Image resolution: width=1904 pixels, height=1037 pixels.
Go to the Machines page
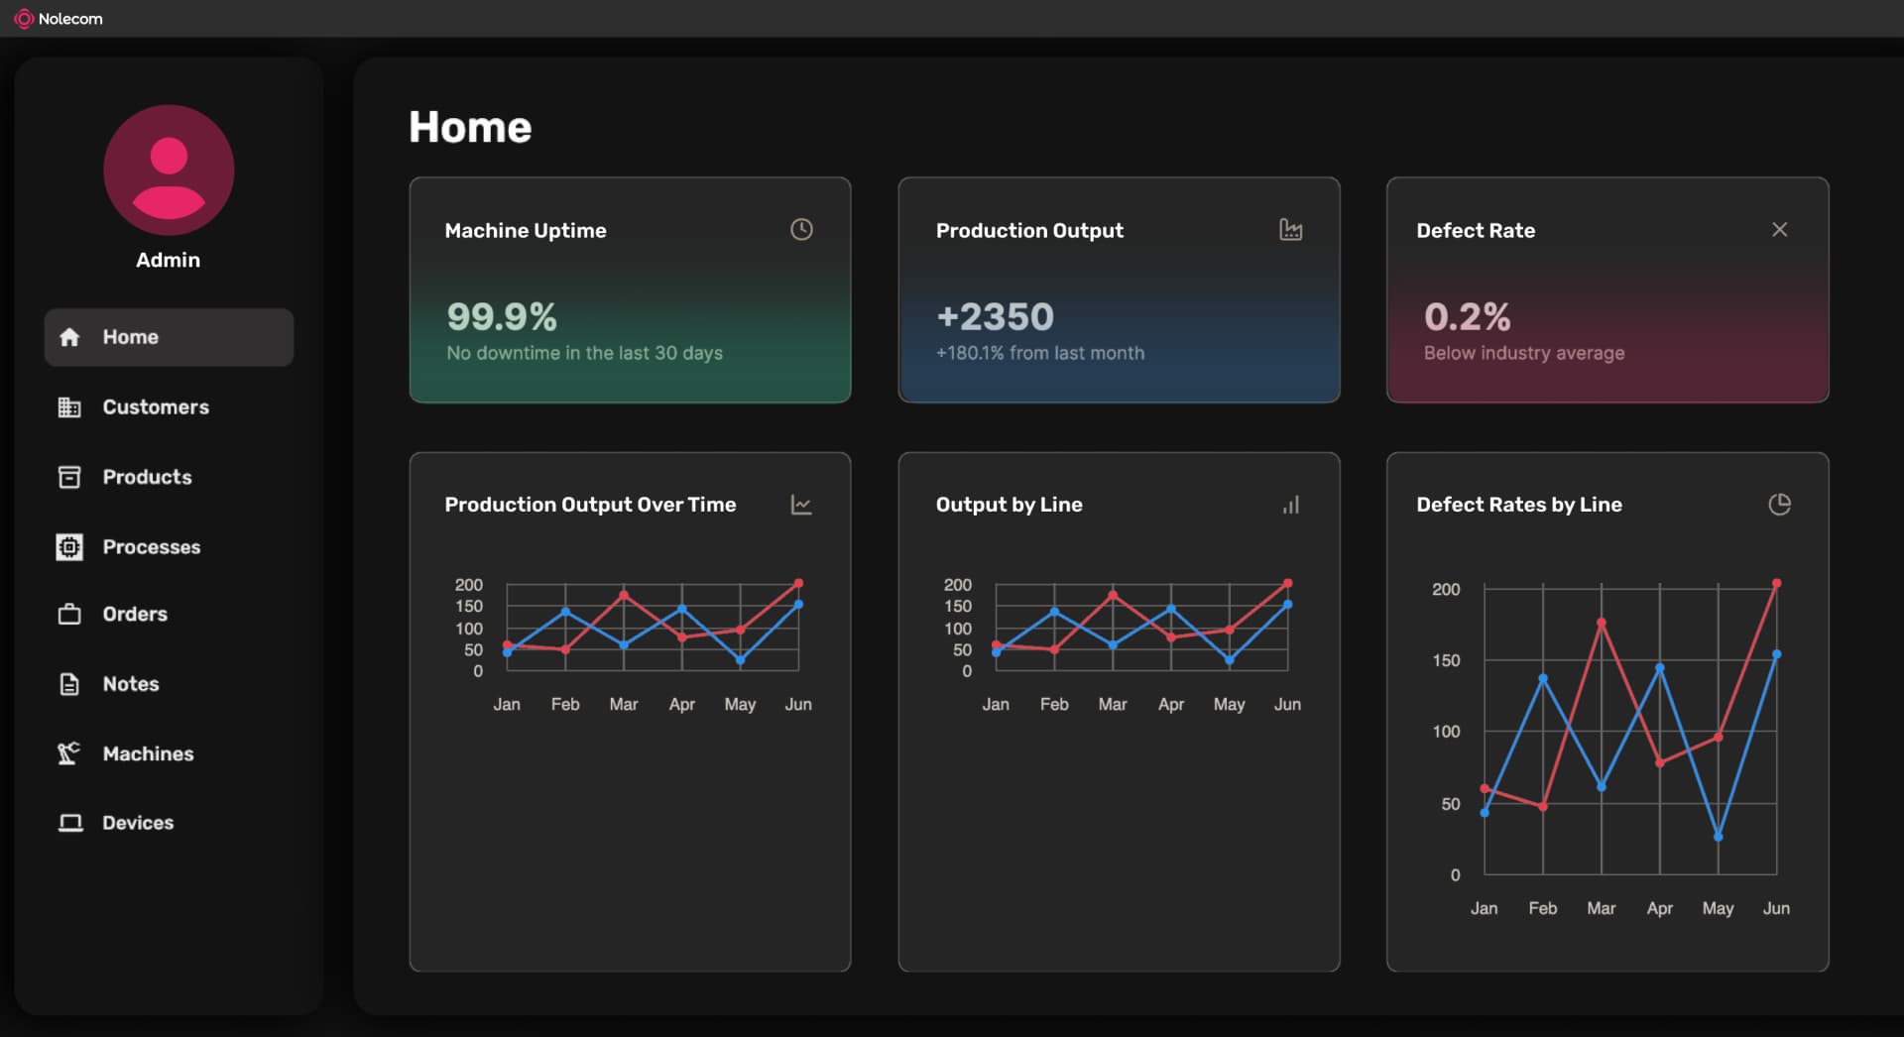148,754
